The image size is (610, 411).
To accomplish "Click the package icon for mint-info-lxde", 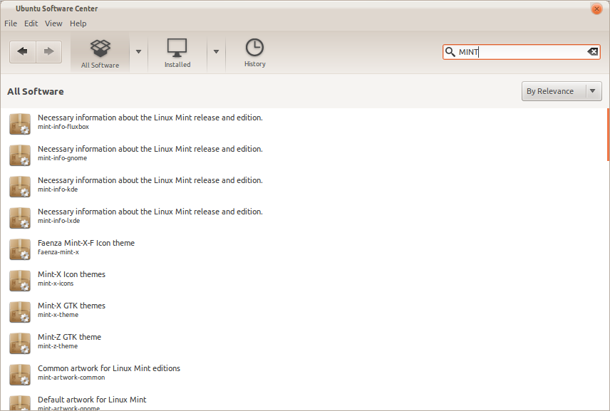I will point(20,218).
